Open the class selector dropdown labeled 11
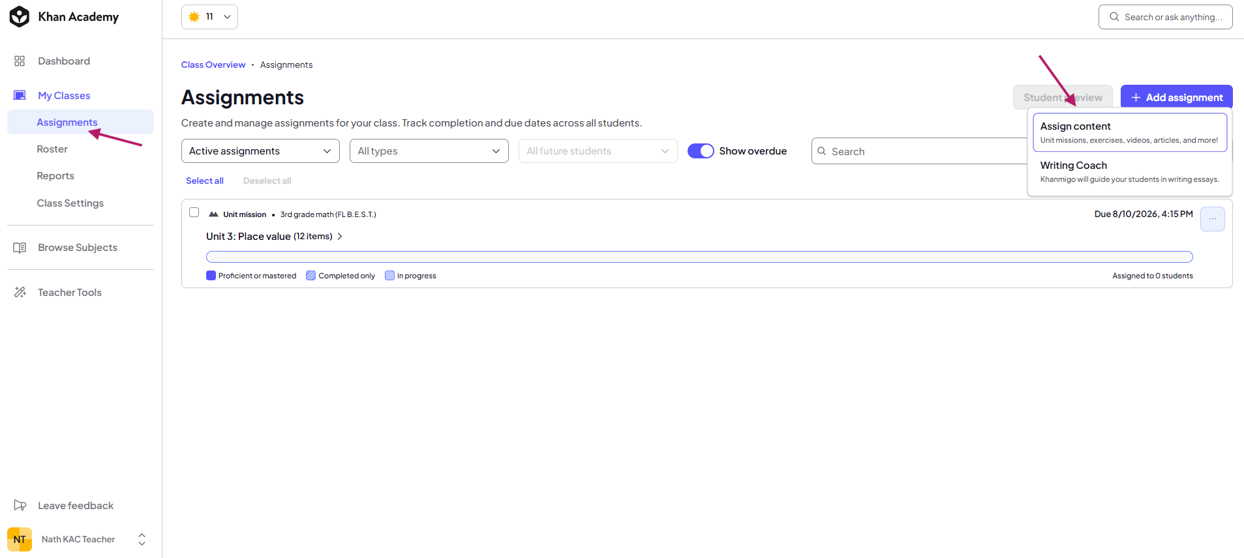 [x=209, y=17]
